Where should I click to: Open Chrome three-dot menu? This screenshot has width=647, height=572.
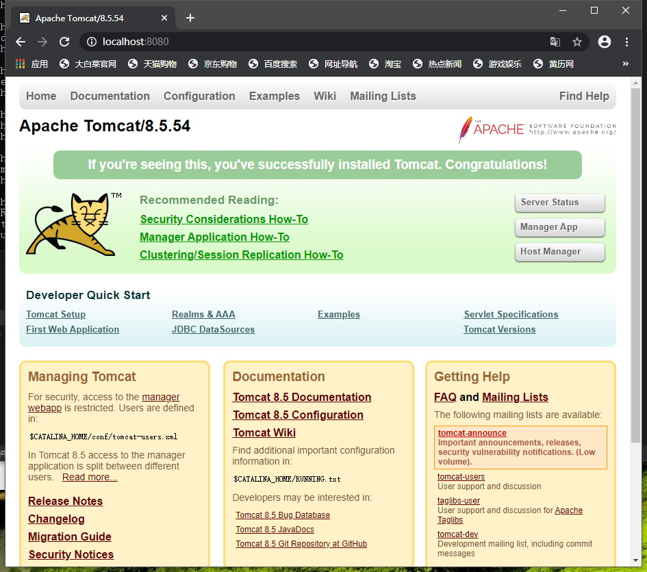pos(626,42)
